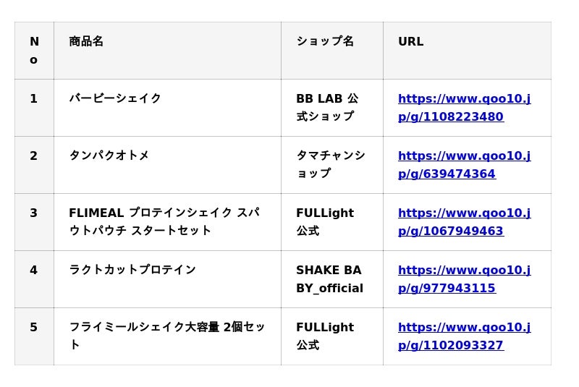Open the qoo10 link ending in 639474364

pos(464,165)
